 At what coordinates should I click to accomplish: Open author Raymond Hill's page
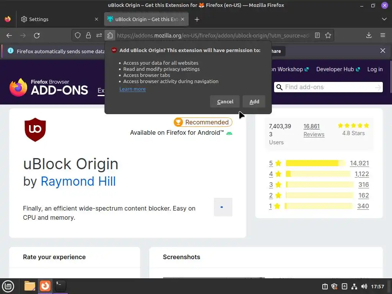pos(78,181)
